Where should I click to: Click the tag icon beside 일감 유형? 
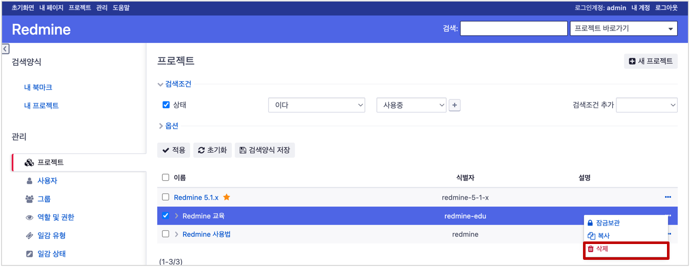(x=30, y=235)
